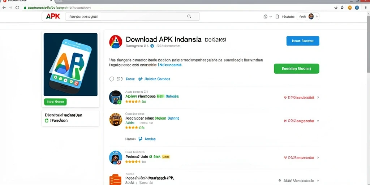Open the orange circular extension icon
The image size is (370, 185).
point(350,8)
